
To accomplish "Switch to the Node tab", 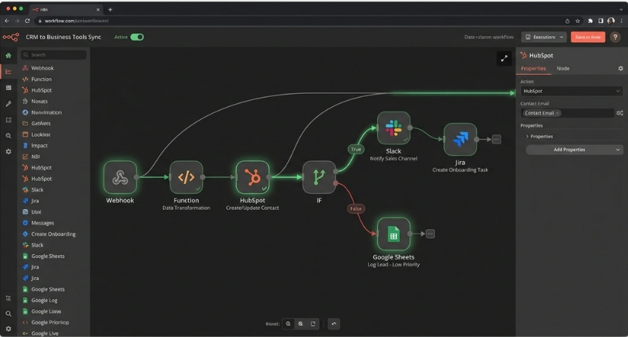I will coord(563,69).
